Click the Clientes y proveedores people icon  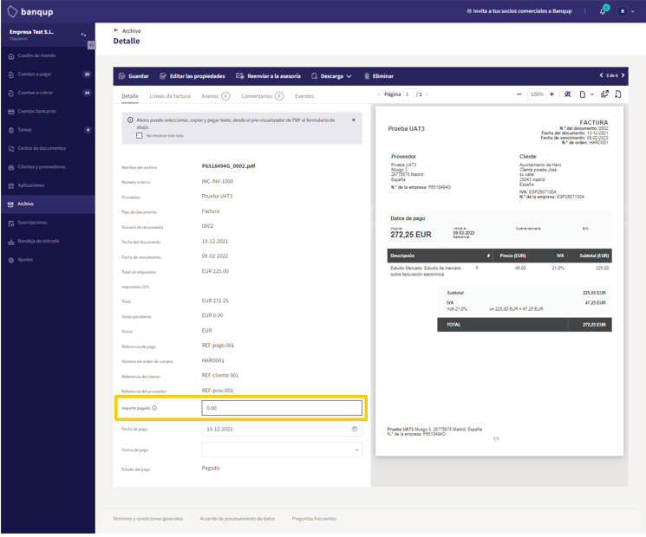coord(11,167)
